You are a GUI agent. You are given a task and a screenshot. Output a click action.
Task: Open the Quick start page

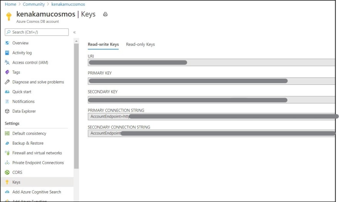(22, 92)
